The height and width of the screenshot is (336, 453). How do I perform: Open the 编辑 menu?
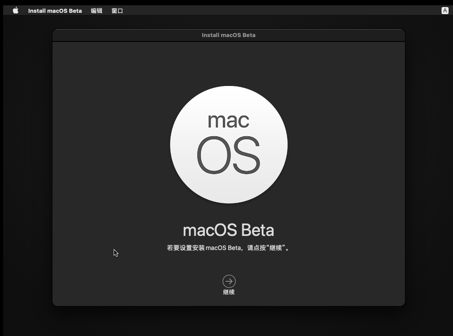click(97, 11)
